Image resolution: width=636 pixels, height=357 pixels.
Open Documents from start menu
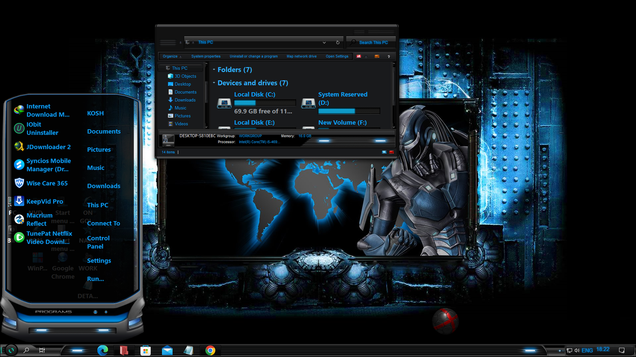(104, 131)
